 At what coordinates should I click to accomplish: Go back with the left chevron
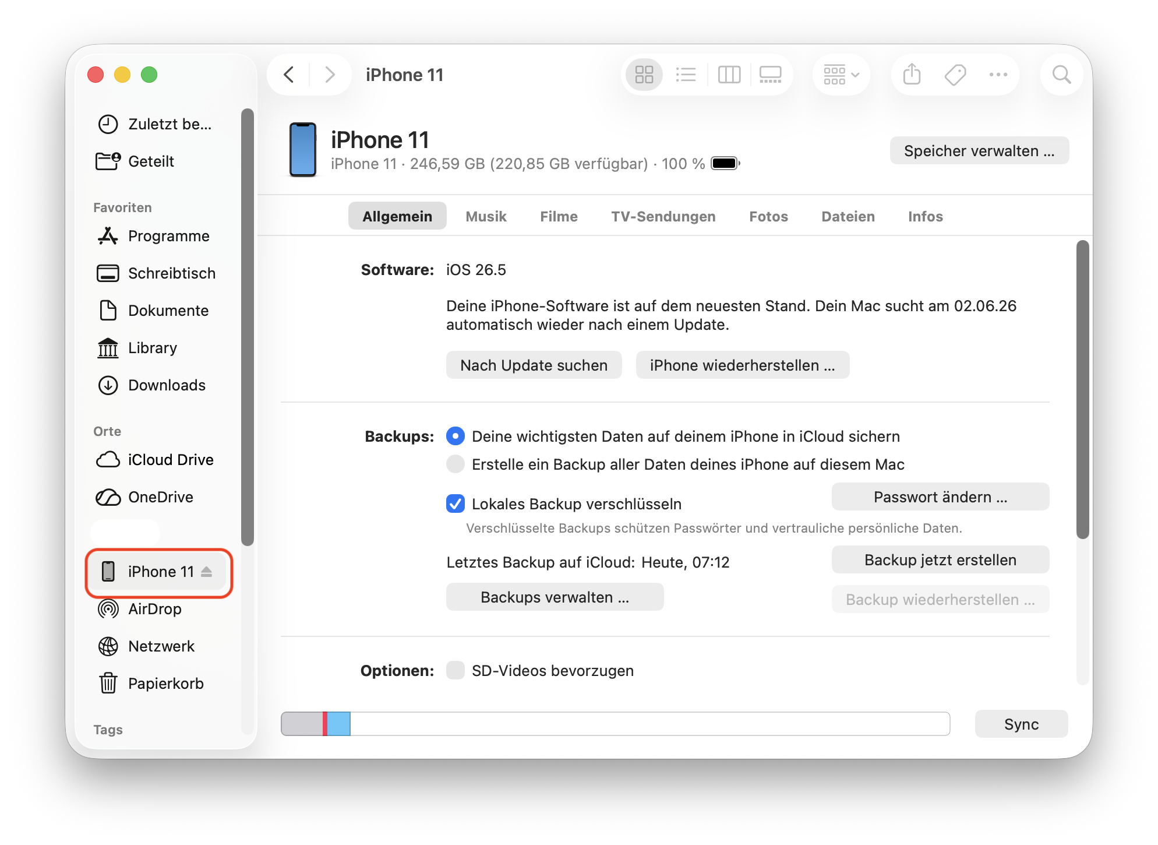(x=289, y=75)
